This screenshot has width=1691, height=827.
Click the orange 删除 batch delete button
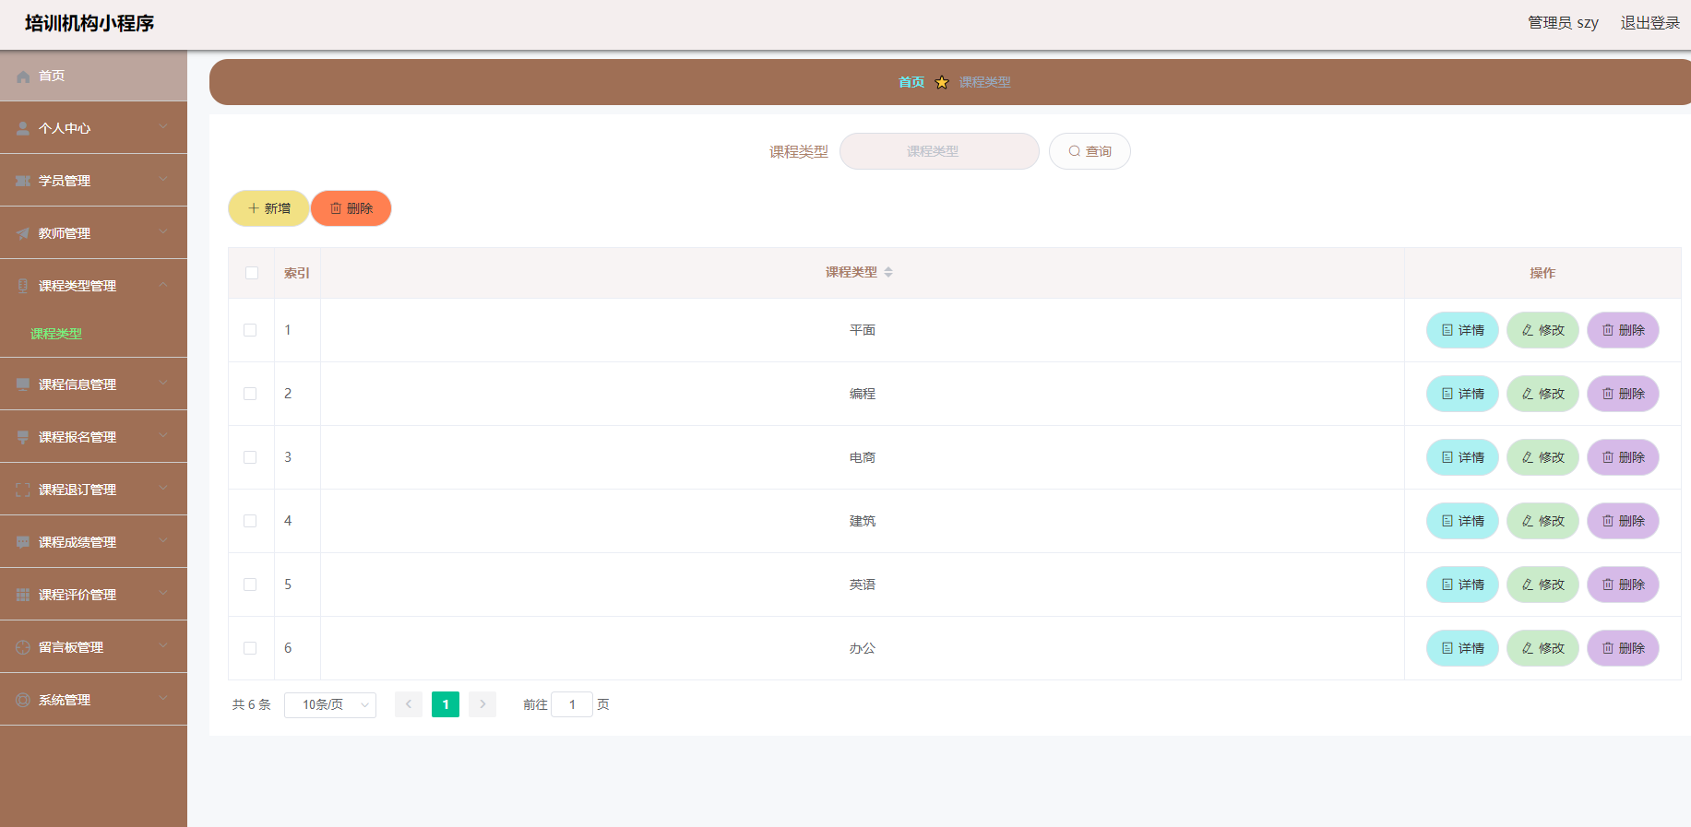pyautogui.click(x=351, y=208)
